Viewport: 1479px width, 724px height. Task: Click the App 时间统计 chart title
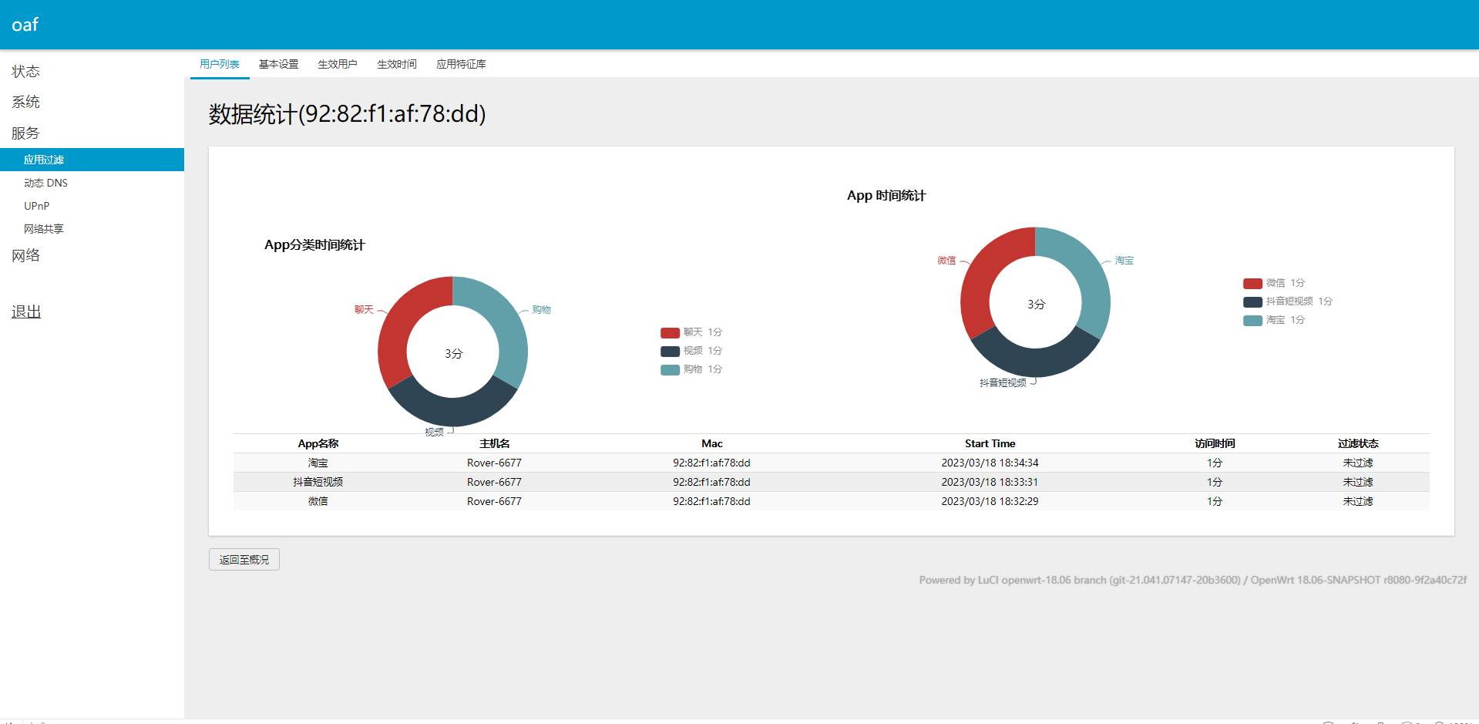click(886, 196)
